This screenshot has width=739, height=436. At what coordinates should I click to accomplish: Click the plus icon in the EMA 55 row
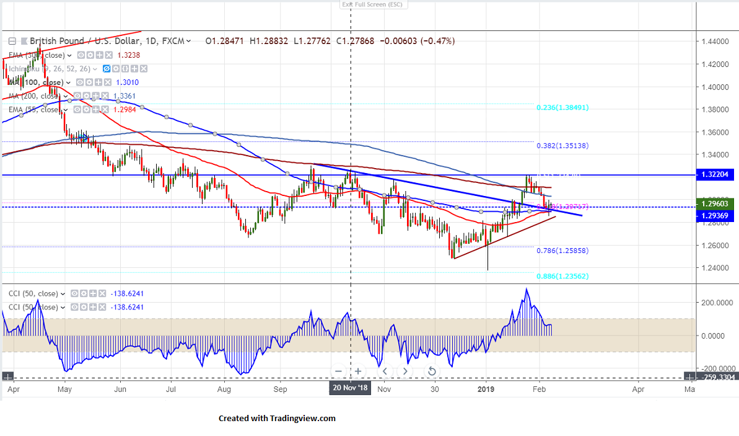[x=95, y=110]
